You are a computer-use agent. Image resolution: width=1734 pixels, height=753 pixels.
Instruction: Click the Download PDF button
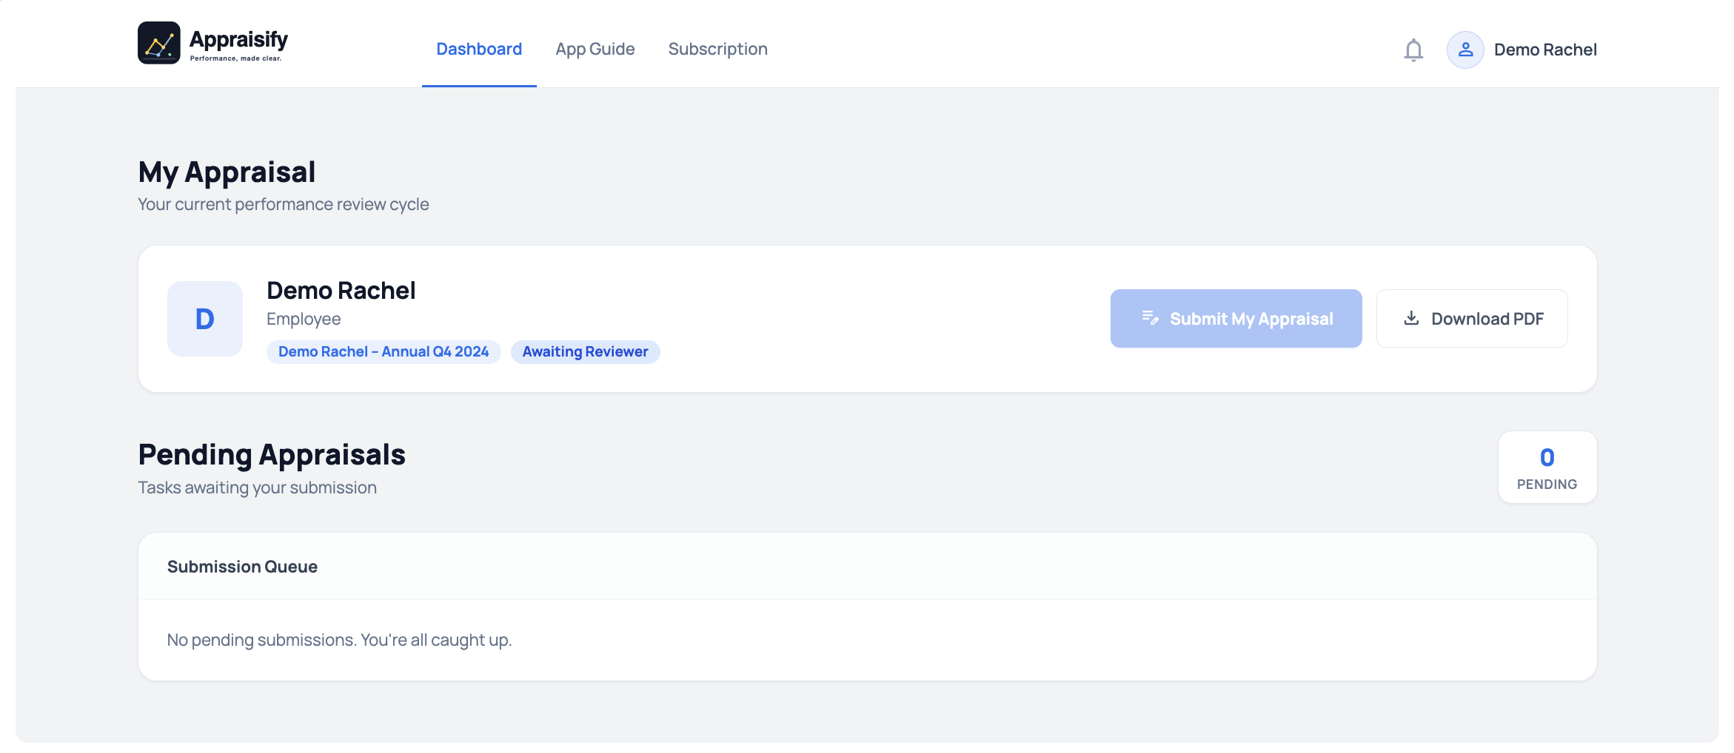[1471, 319]
